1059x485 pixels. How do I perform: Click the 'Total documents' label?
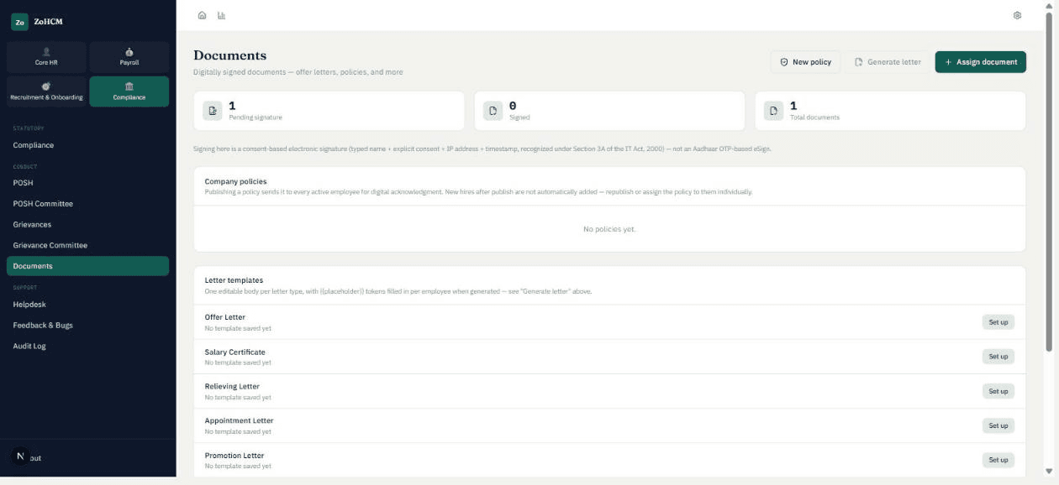814,117
